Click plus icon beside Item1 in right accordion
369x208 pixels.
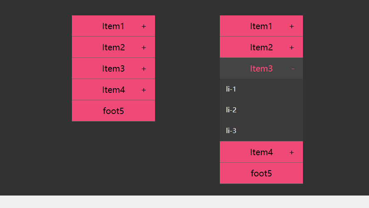[292, 26]
